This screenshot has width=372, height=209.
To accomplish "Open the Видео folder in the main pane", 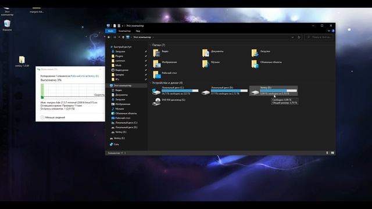I will (x=162, y=53).
